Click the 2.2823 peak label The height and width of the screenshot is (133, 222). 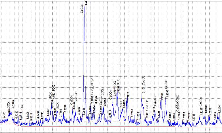(128, 96)
